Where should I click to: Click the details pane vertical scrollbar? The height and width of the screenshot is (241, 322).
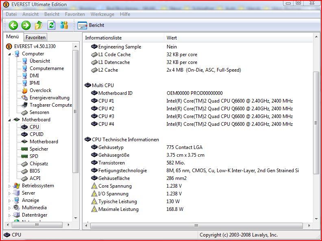[316, 123]
